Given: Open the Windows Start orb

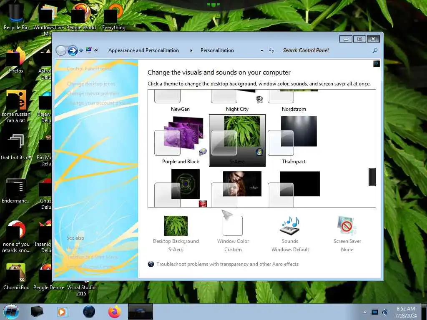Looking at the screenshot, I should 11,312.
